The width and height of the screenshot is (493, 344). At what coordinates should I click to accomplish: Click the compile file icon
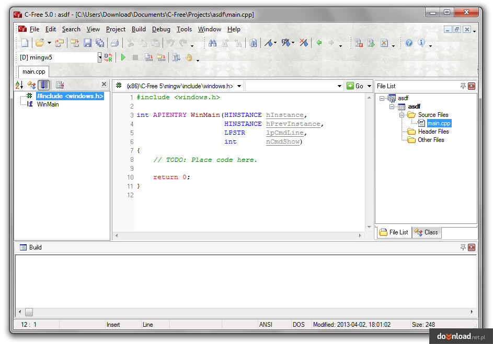(x=148, y=57)
